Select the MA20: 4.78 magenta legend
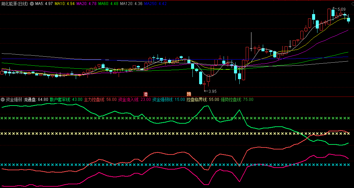Screen dimensions: 354x188 [86, 4]
